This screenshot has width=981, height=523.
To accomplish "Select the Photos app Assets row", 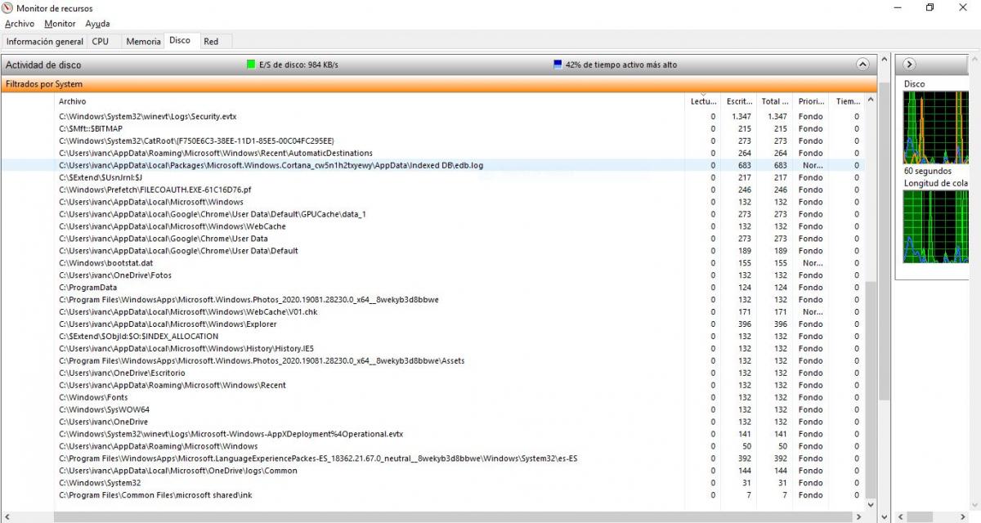I will 432,360.
